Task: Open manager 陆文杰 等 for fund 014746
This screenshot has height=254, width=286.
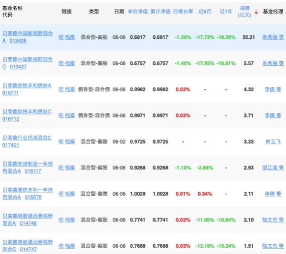Action: point(273,220)
